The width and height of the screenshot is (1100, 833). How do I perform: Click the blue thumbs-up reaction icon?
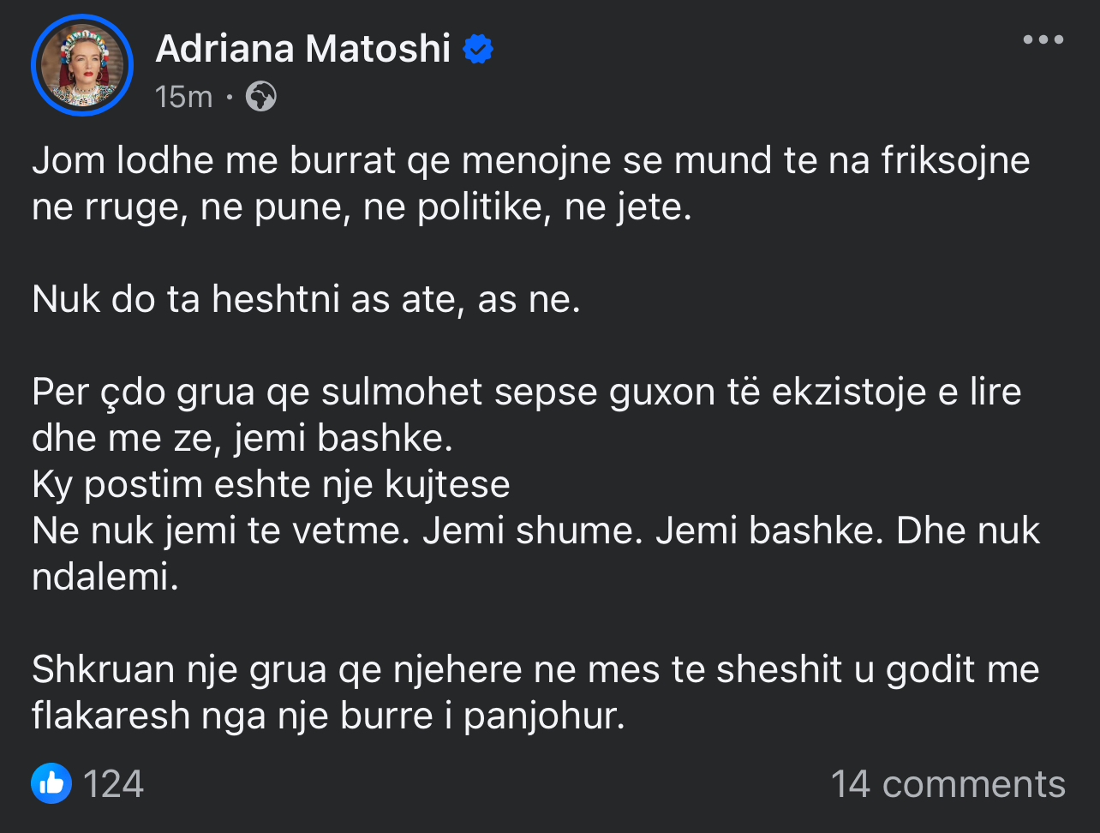click(51, 783)
